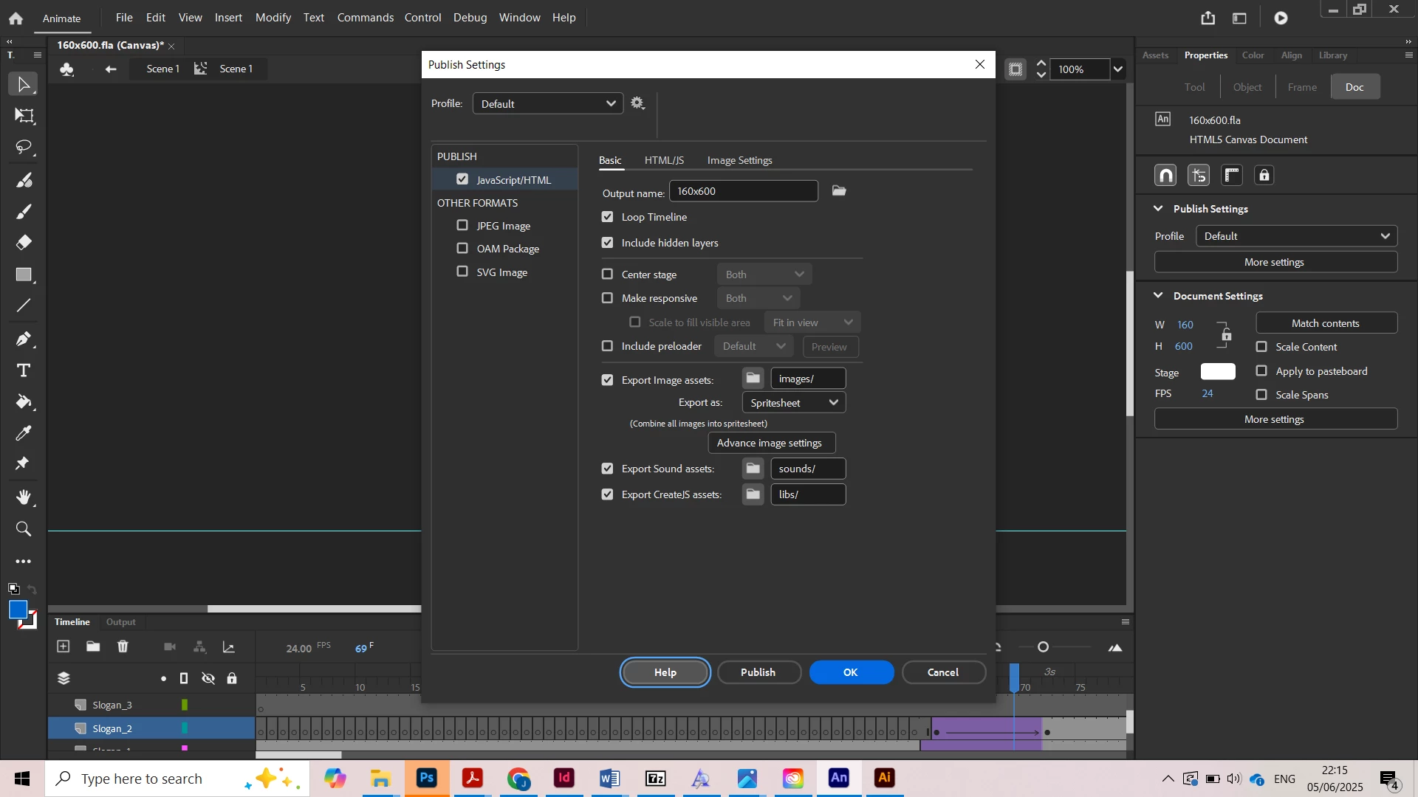Screen dimensions: 1418x797
Task: Open the Profile dropdown in Publish Settings
Action: coord(547,104)
